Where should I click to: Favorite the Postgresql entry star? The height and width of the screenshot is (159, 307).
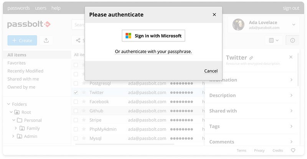[x=84, y=83]
